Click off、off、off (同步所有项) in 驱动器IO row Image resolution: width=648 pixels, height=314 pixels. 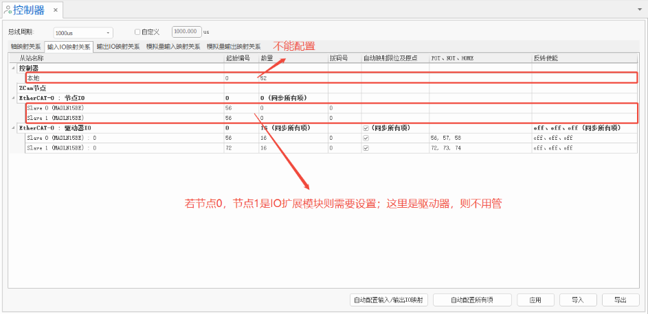[x=585, y=128]
